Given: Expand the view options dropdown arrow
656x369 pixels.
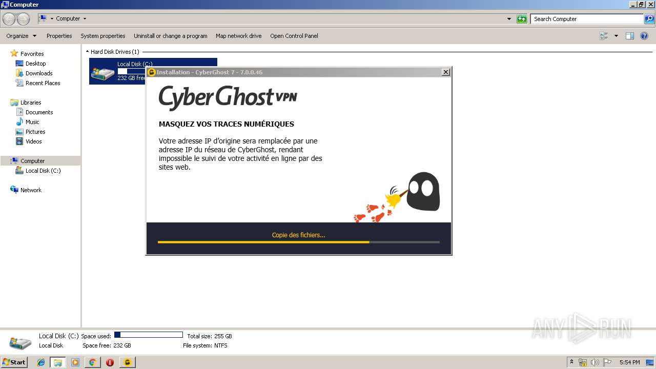Looking at the screenshot, I should tap(616, 36).
